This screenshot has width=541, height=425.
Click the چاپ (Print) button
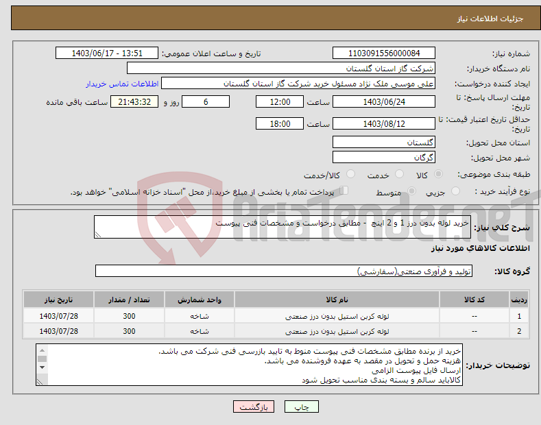(301, 406)
